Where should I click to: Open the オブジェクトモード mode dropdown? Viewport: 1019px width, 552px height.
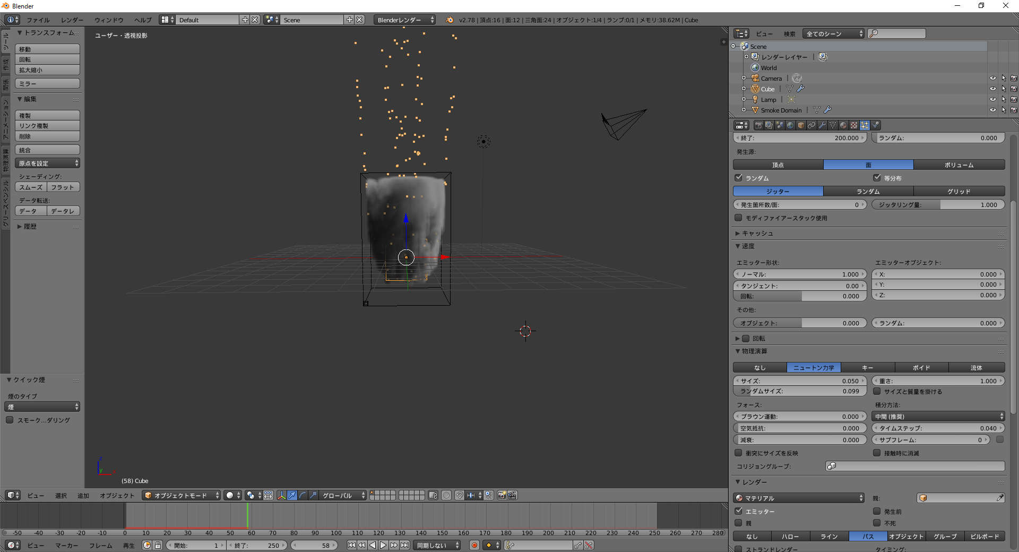click(x=181, y=495)
